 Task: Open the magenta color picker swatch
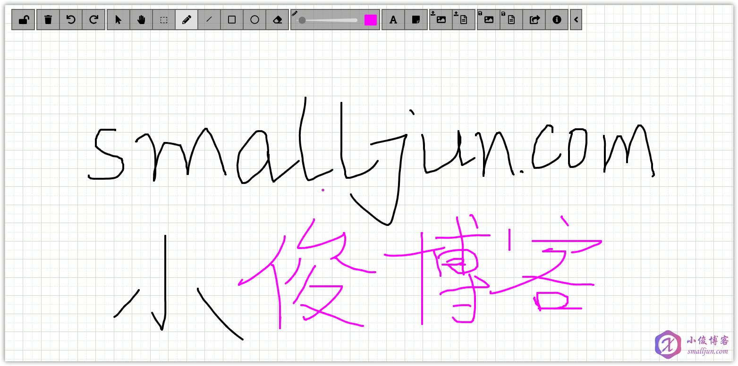[371, 20]
